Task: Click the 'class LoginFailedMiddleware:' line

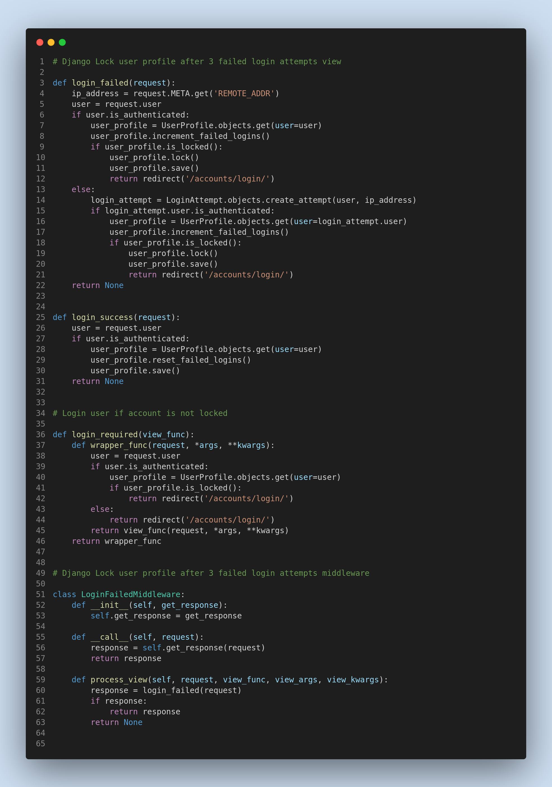Action: [119, 594]
